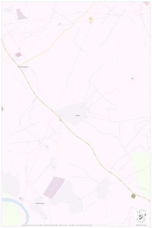Viewport: 152px width, 228px height.
Task: Click the Arabic place label on the right side
Action: tap(132, 79)
